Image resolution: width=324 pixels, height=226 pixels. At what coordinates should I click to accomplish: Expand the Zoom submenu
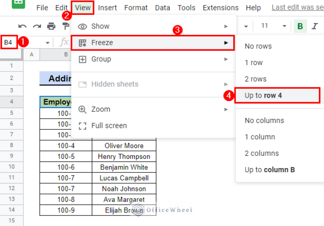coord(153,109)
